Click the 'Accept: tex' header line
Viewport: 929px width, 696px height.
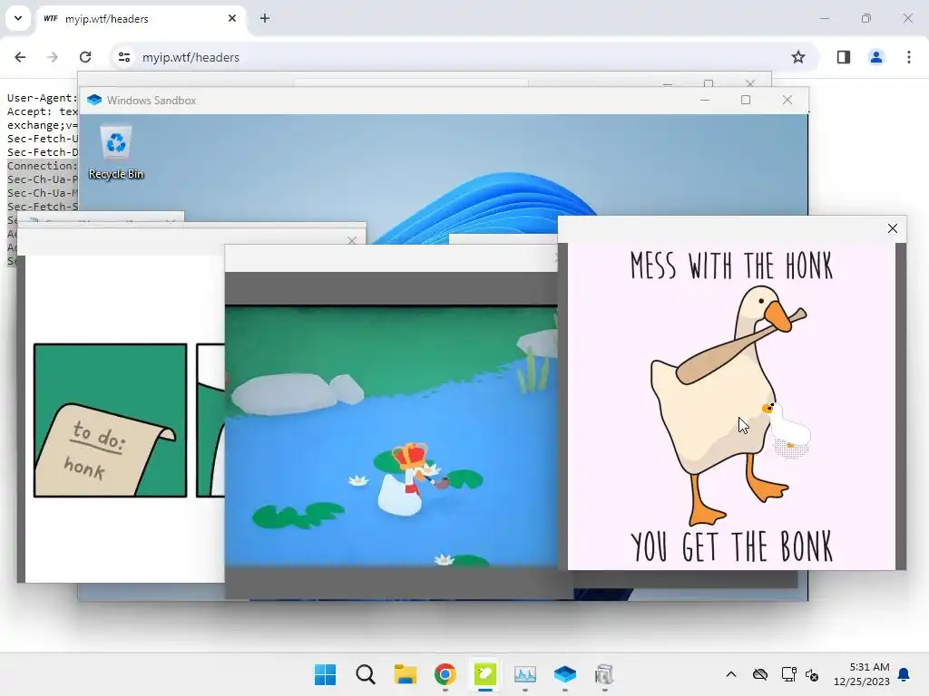click(x=42, y=111)
